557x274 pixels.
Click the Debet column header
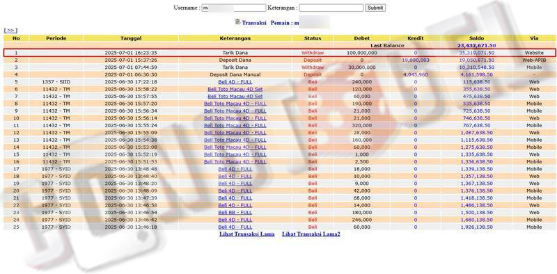361,38
